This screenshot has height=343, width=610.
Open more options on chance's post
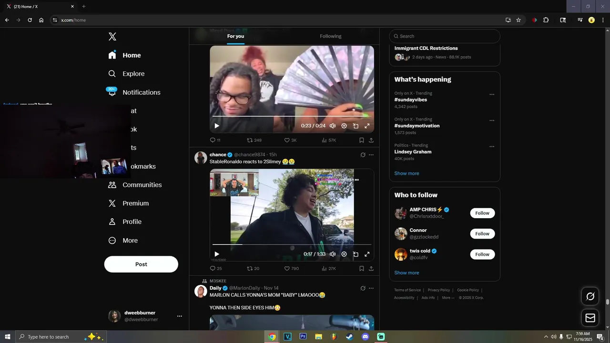371,155
